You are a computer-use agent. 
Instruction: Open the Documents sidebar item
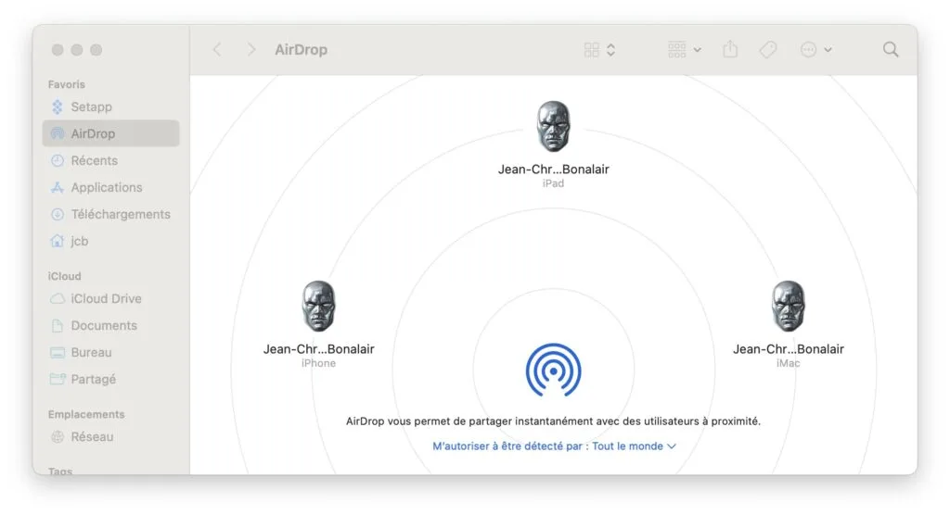point(111,326)
